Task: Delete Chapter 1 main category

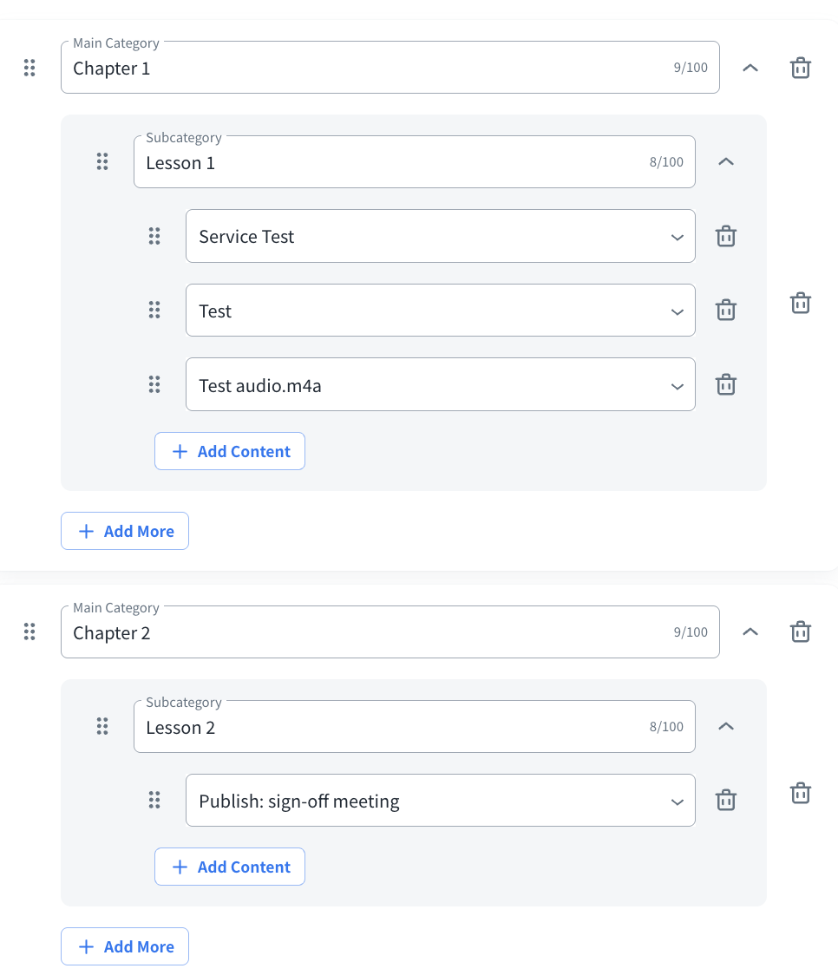Action: tap(800, 68)
